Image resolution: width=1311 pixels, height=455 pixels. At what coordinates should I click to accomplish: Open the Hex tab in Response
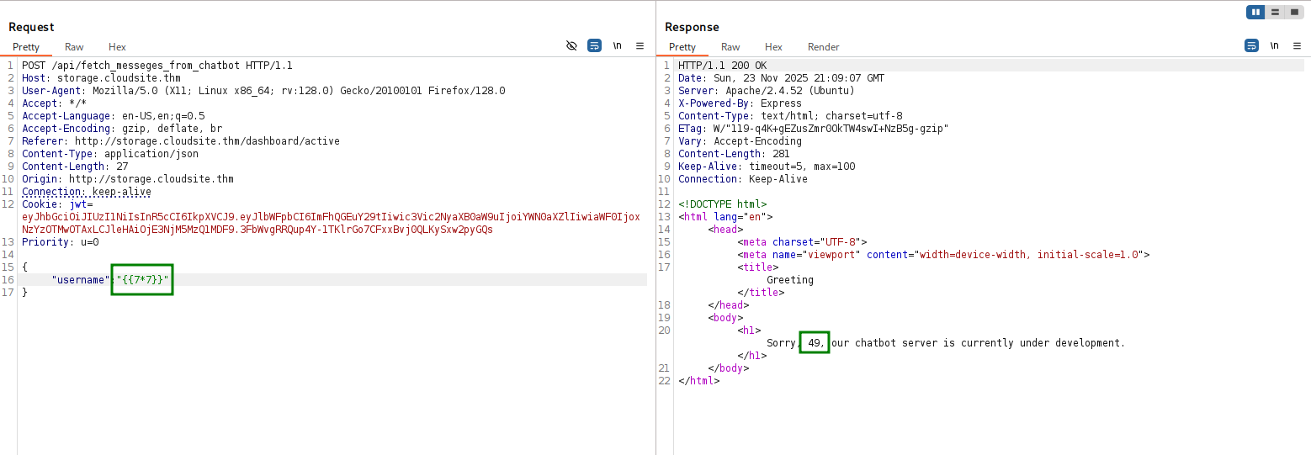(773, 47)
